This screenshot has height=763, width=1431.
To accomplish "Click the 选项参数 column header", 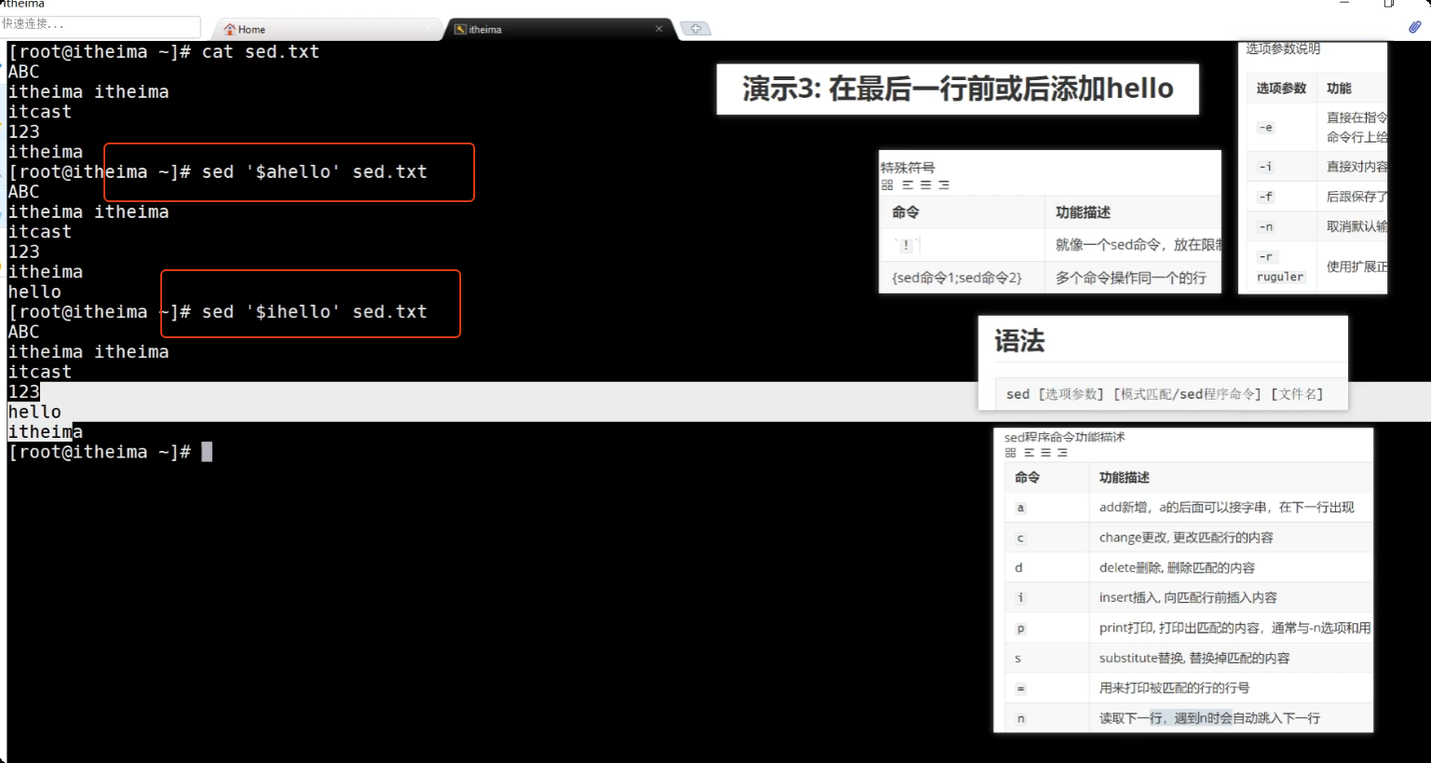I will click(1281, 89).
